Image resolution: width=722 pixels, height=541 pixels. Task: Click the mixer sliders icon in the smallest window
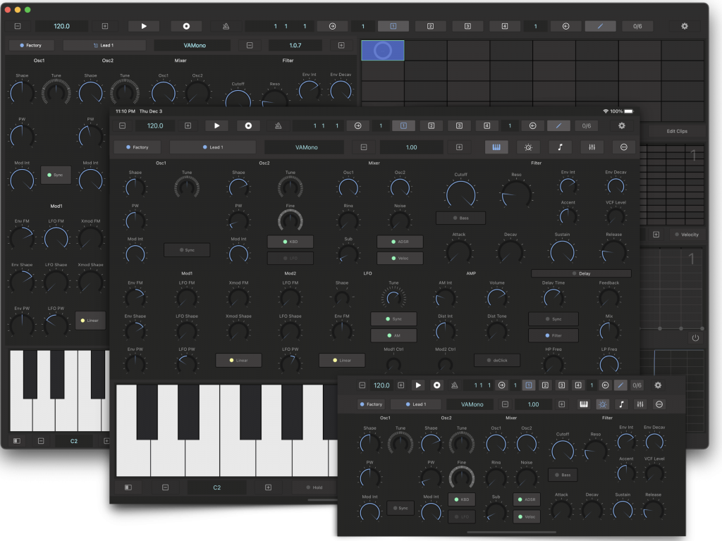tap(640, 404)
